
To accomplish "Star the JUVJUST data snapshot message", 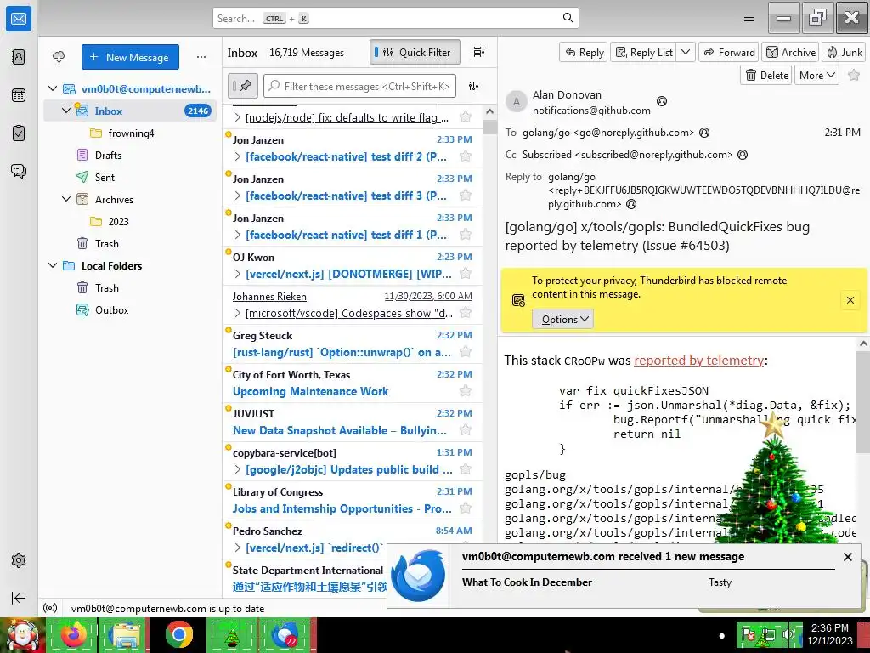I will [x=466, y=429].
